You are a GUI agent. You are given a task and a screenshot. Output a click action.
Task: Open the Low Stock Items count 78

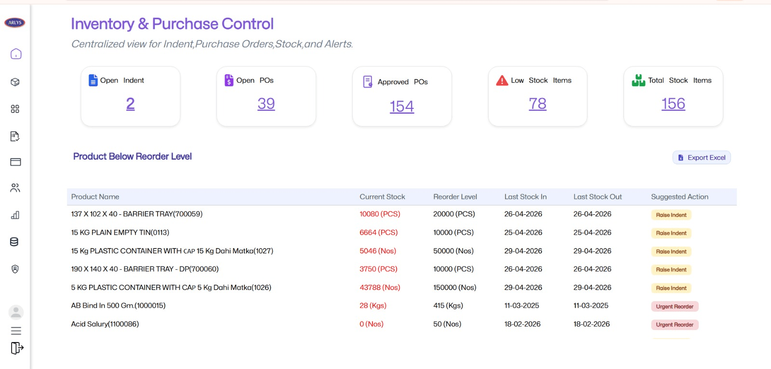coord(538,104)
